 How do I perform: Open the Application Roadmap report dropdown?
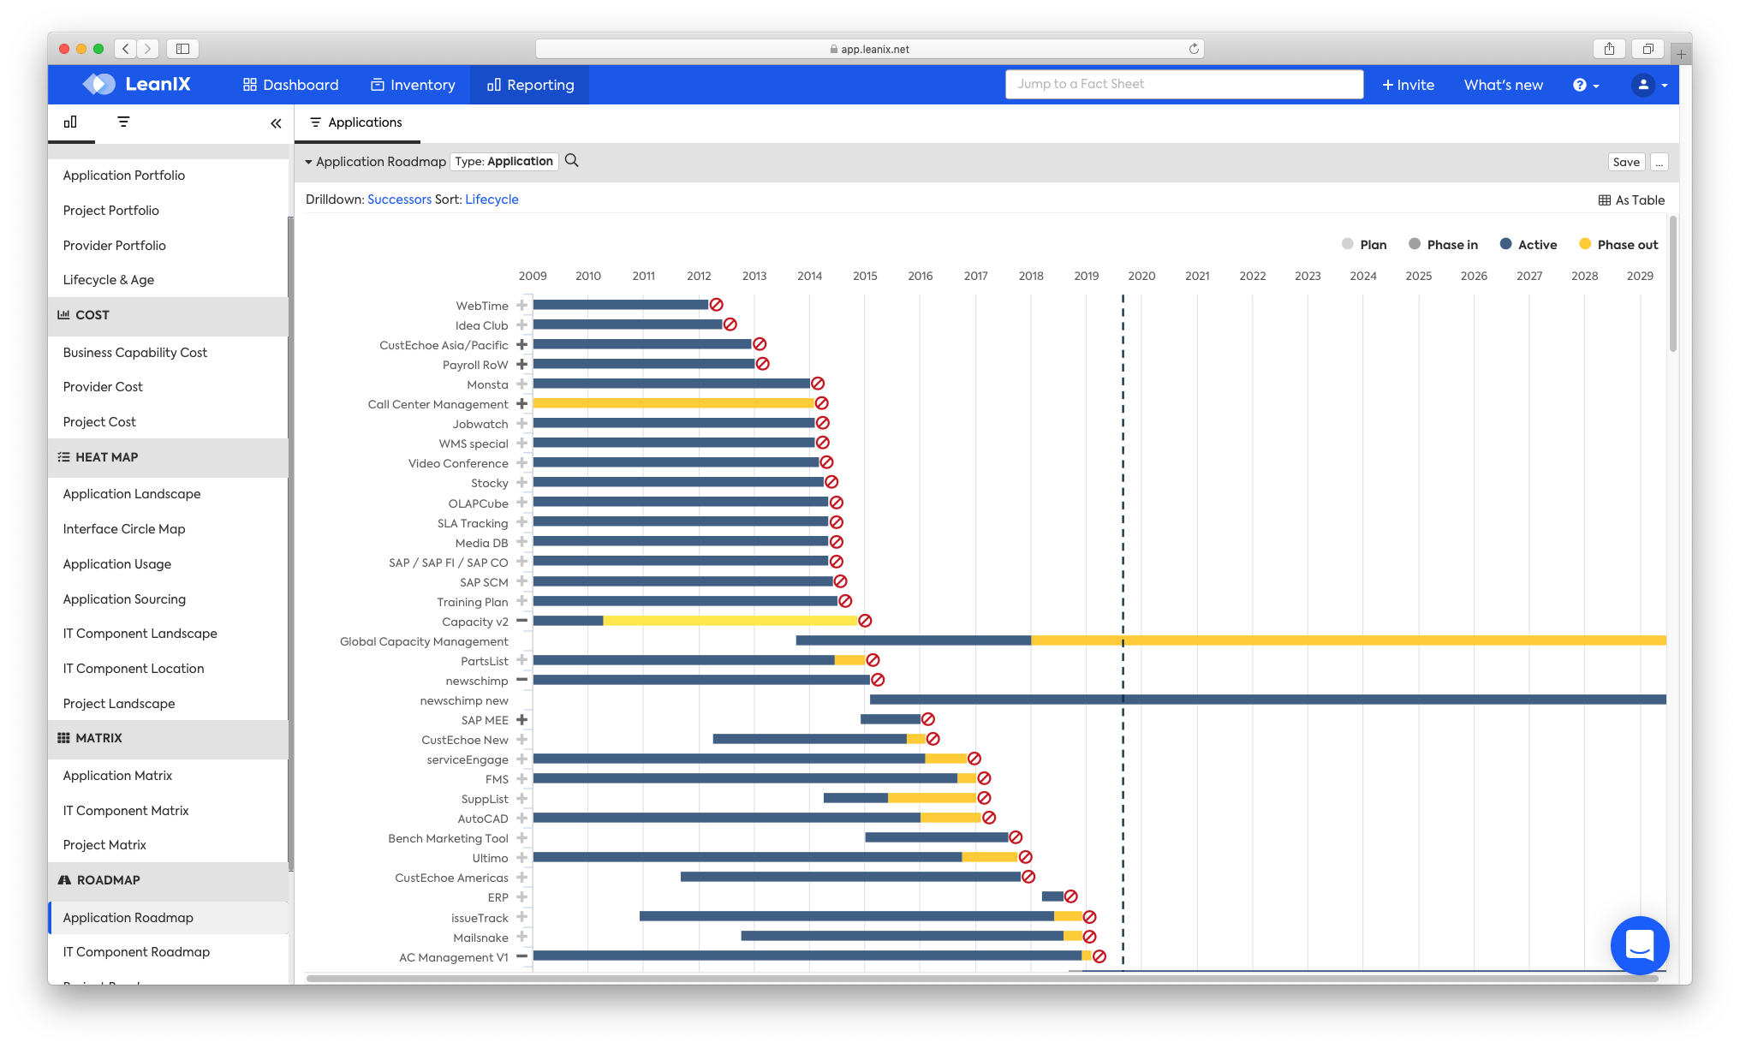(x=375, y=162)
